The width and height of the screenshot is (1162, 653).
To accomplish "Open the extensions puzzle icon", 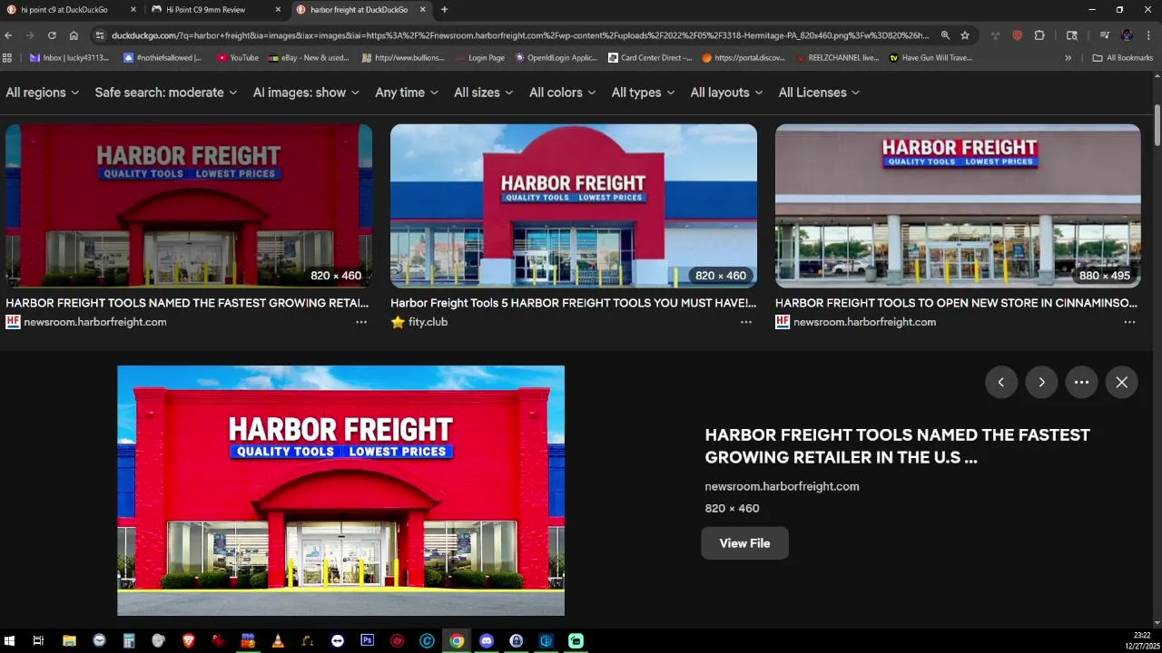I will tap(1039, 35).
